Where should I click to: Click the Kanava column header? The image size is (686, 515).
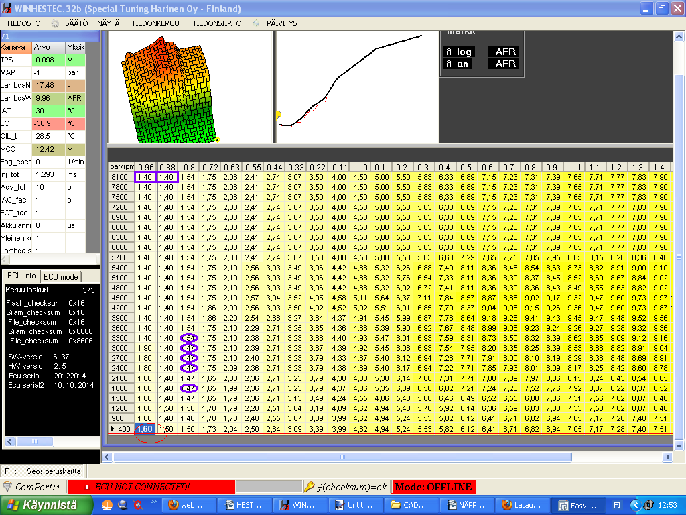[16, 48]
